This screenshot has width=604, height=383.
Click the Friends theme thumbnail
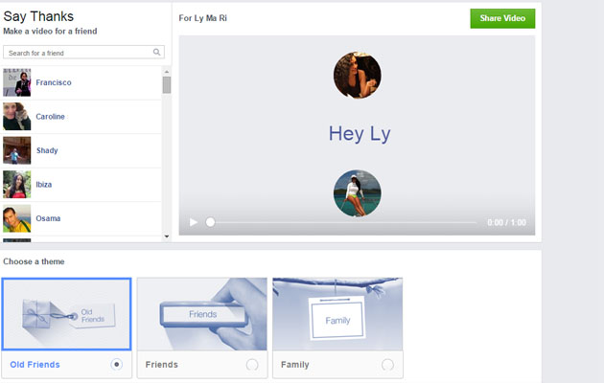202,314
